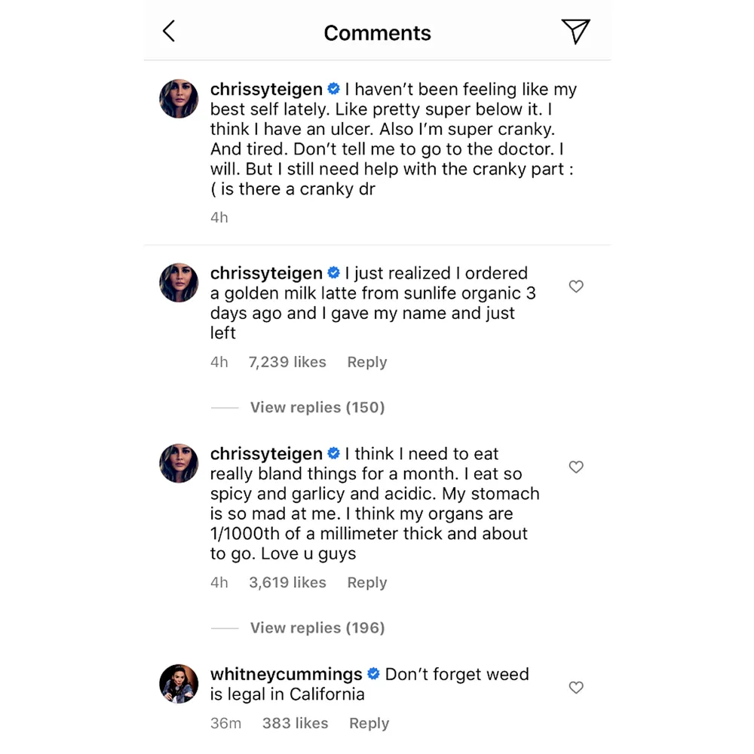Select username chrissyteigen on the second comment
The width and height of the screenshot is (754, 754).
tap(266, 273)
